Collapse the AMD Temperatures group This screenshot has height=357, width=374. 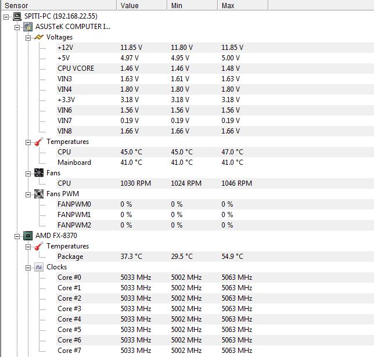28,247
